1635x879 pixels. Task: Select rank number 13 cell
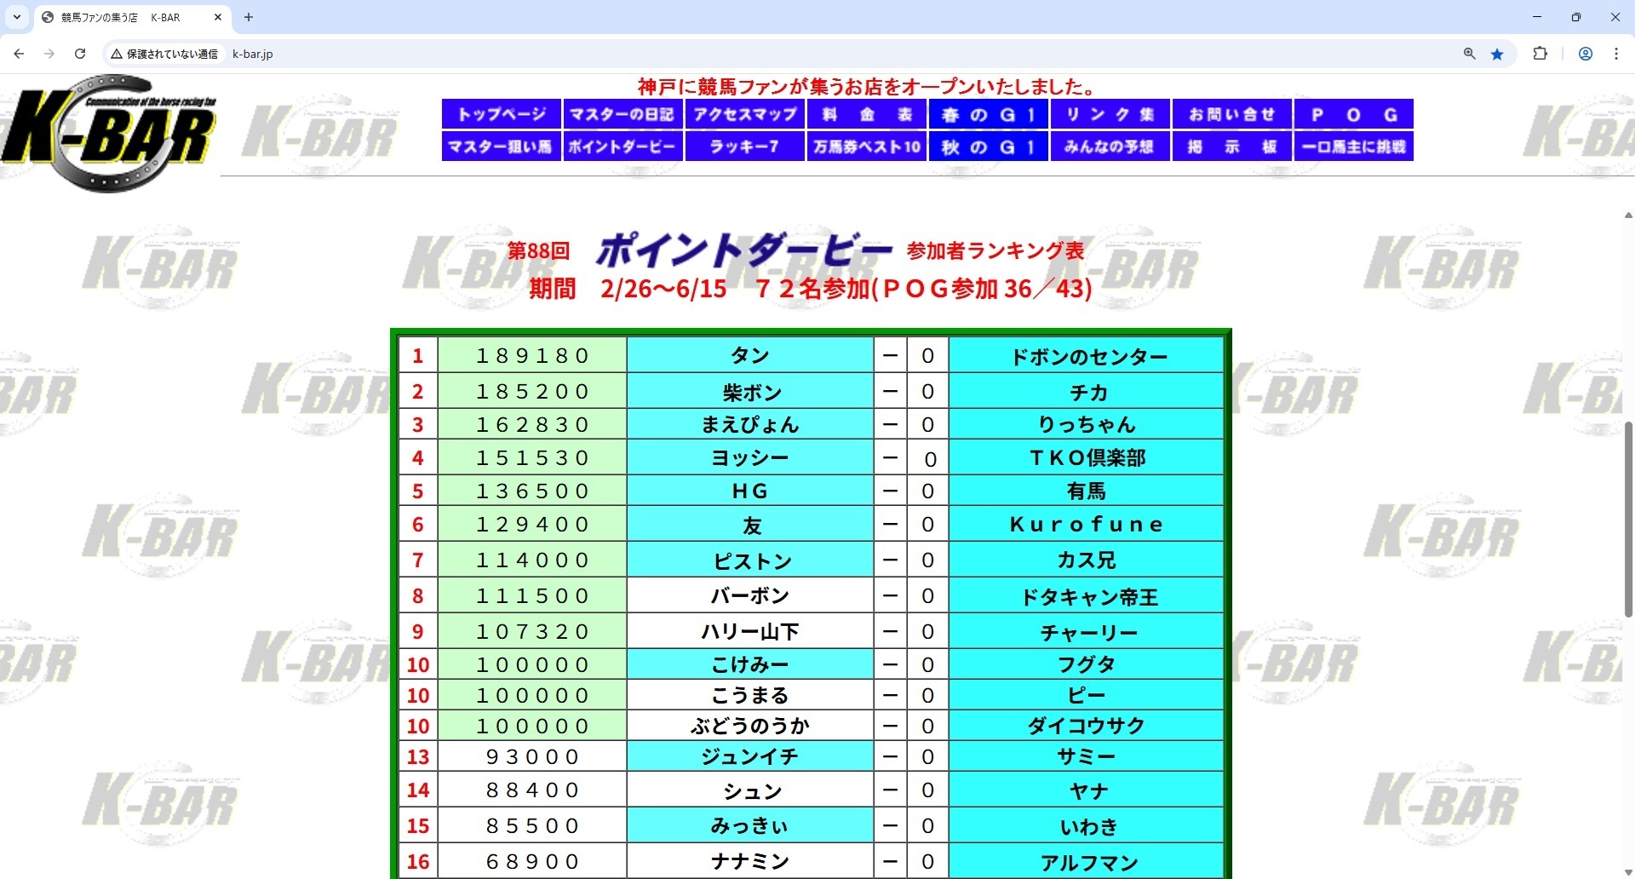tap(418, 756)
